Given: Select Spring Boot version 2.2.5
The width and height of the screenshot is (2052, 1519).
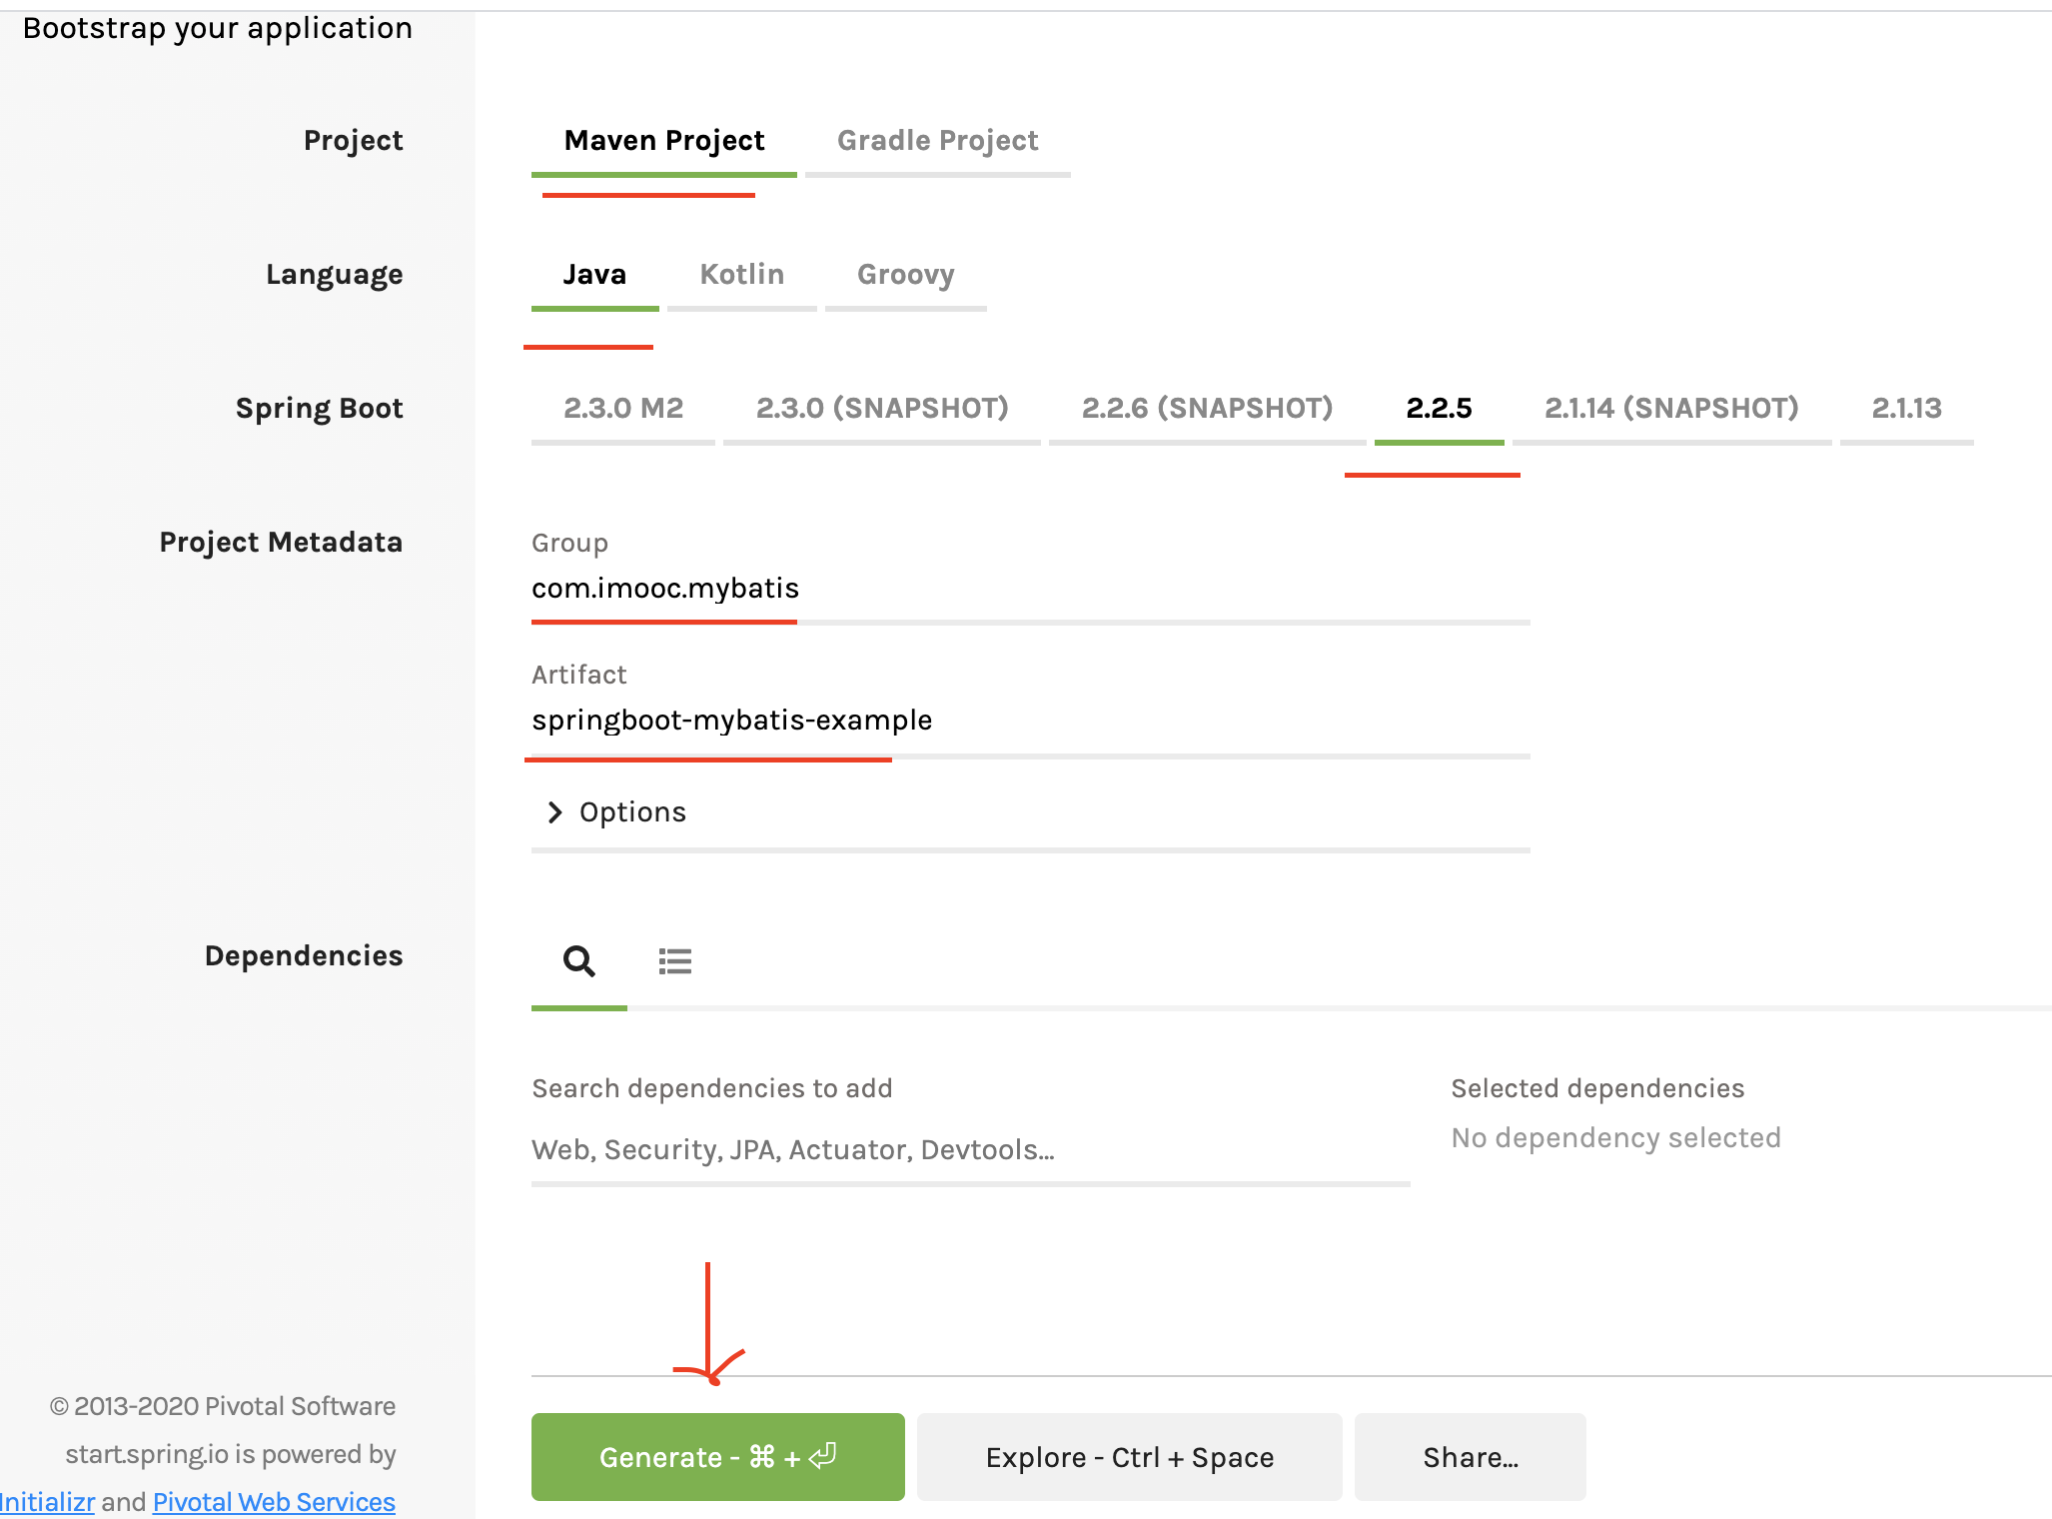Looking at the screenshot, I should (x=1439, y=409).
